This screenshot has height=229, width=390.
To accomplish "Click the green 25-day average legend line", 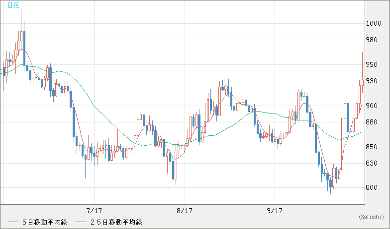I will [x=83, y=222].
